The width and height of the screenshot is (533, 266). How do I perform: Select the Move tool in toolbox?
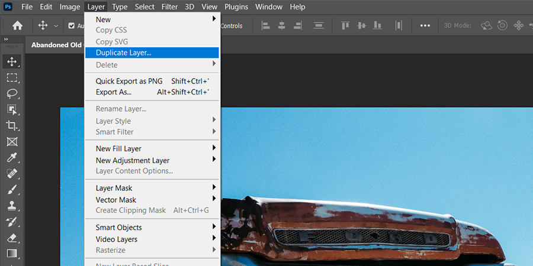pos(12,61)
